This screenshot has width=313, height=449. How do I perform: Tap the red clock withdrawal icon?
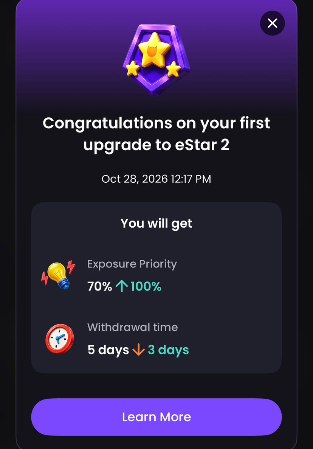point(59,339)
